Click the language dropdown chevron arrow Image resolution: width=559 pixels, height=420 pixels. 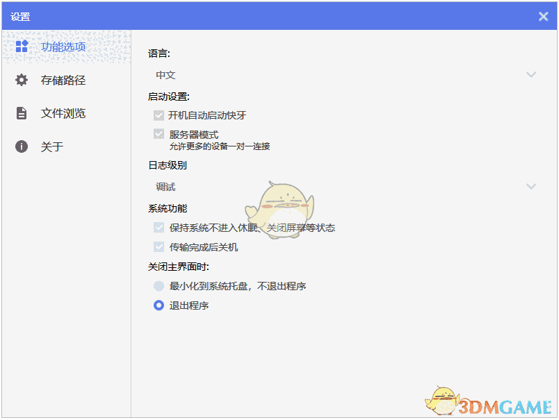click(x=531, y=74)
